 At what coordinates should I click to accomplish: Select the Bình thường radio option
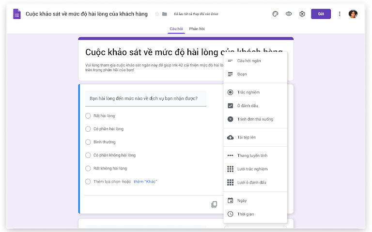pyautogui.click(x=88, y=142)
